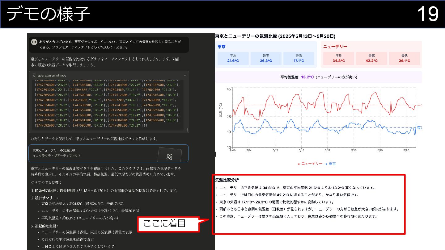The width and height of the screenshot is (445, 250).
Task: Collapse the query_prometheus result block
Action: click(185, 75)
